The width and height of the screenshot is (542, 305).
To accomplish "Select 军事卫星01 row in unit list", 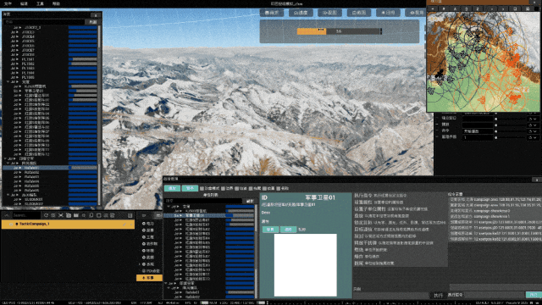I will tap(209, 215).
